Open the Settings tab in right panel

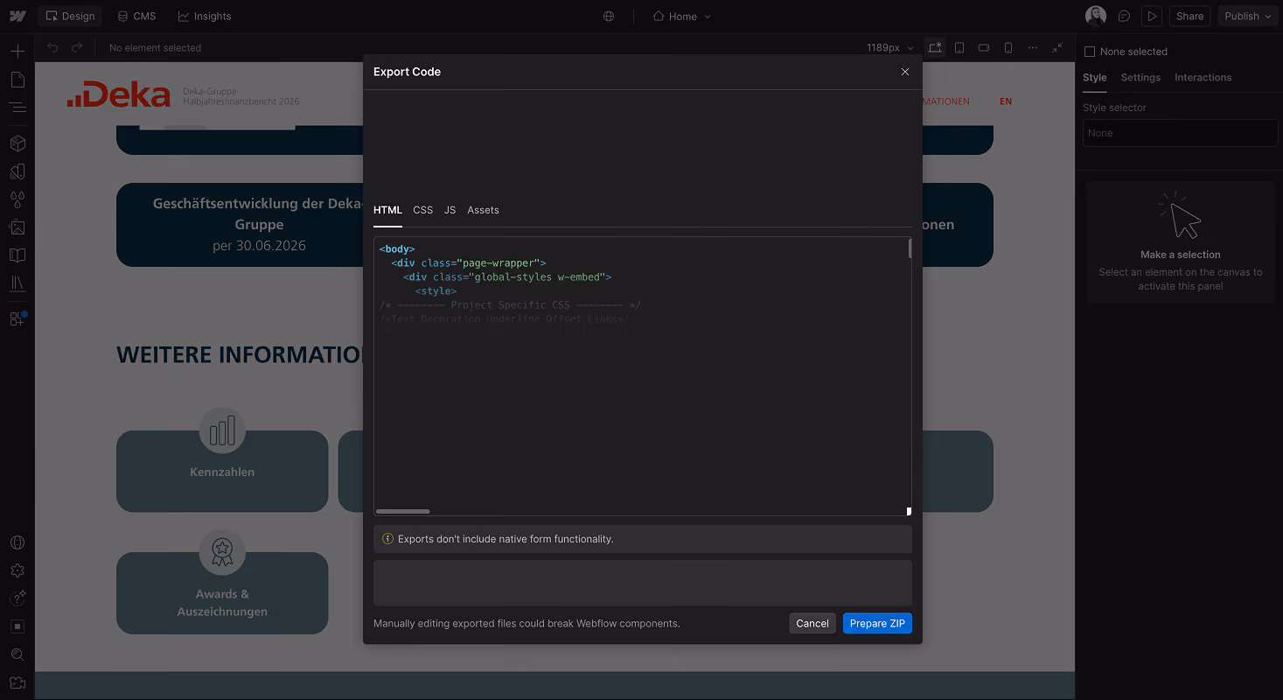click(x=1140, y=78)
